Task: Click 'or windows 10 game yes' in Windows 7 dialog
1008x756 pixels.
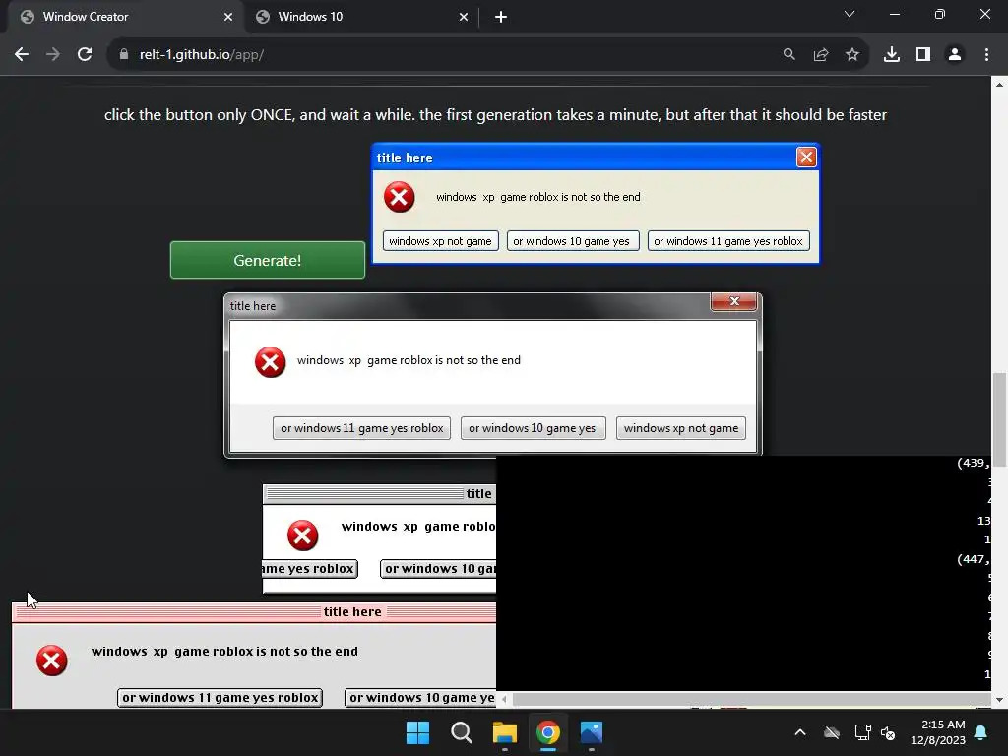Action: 533,428
